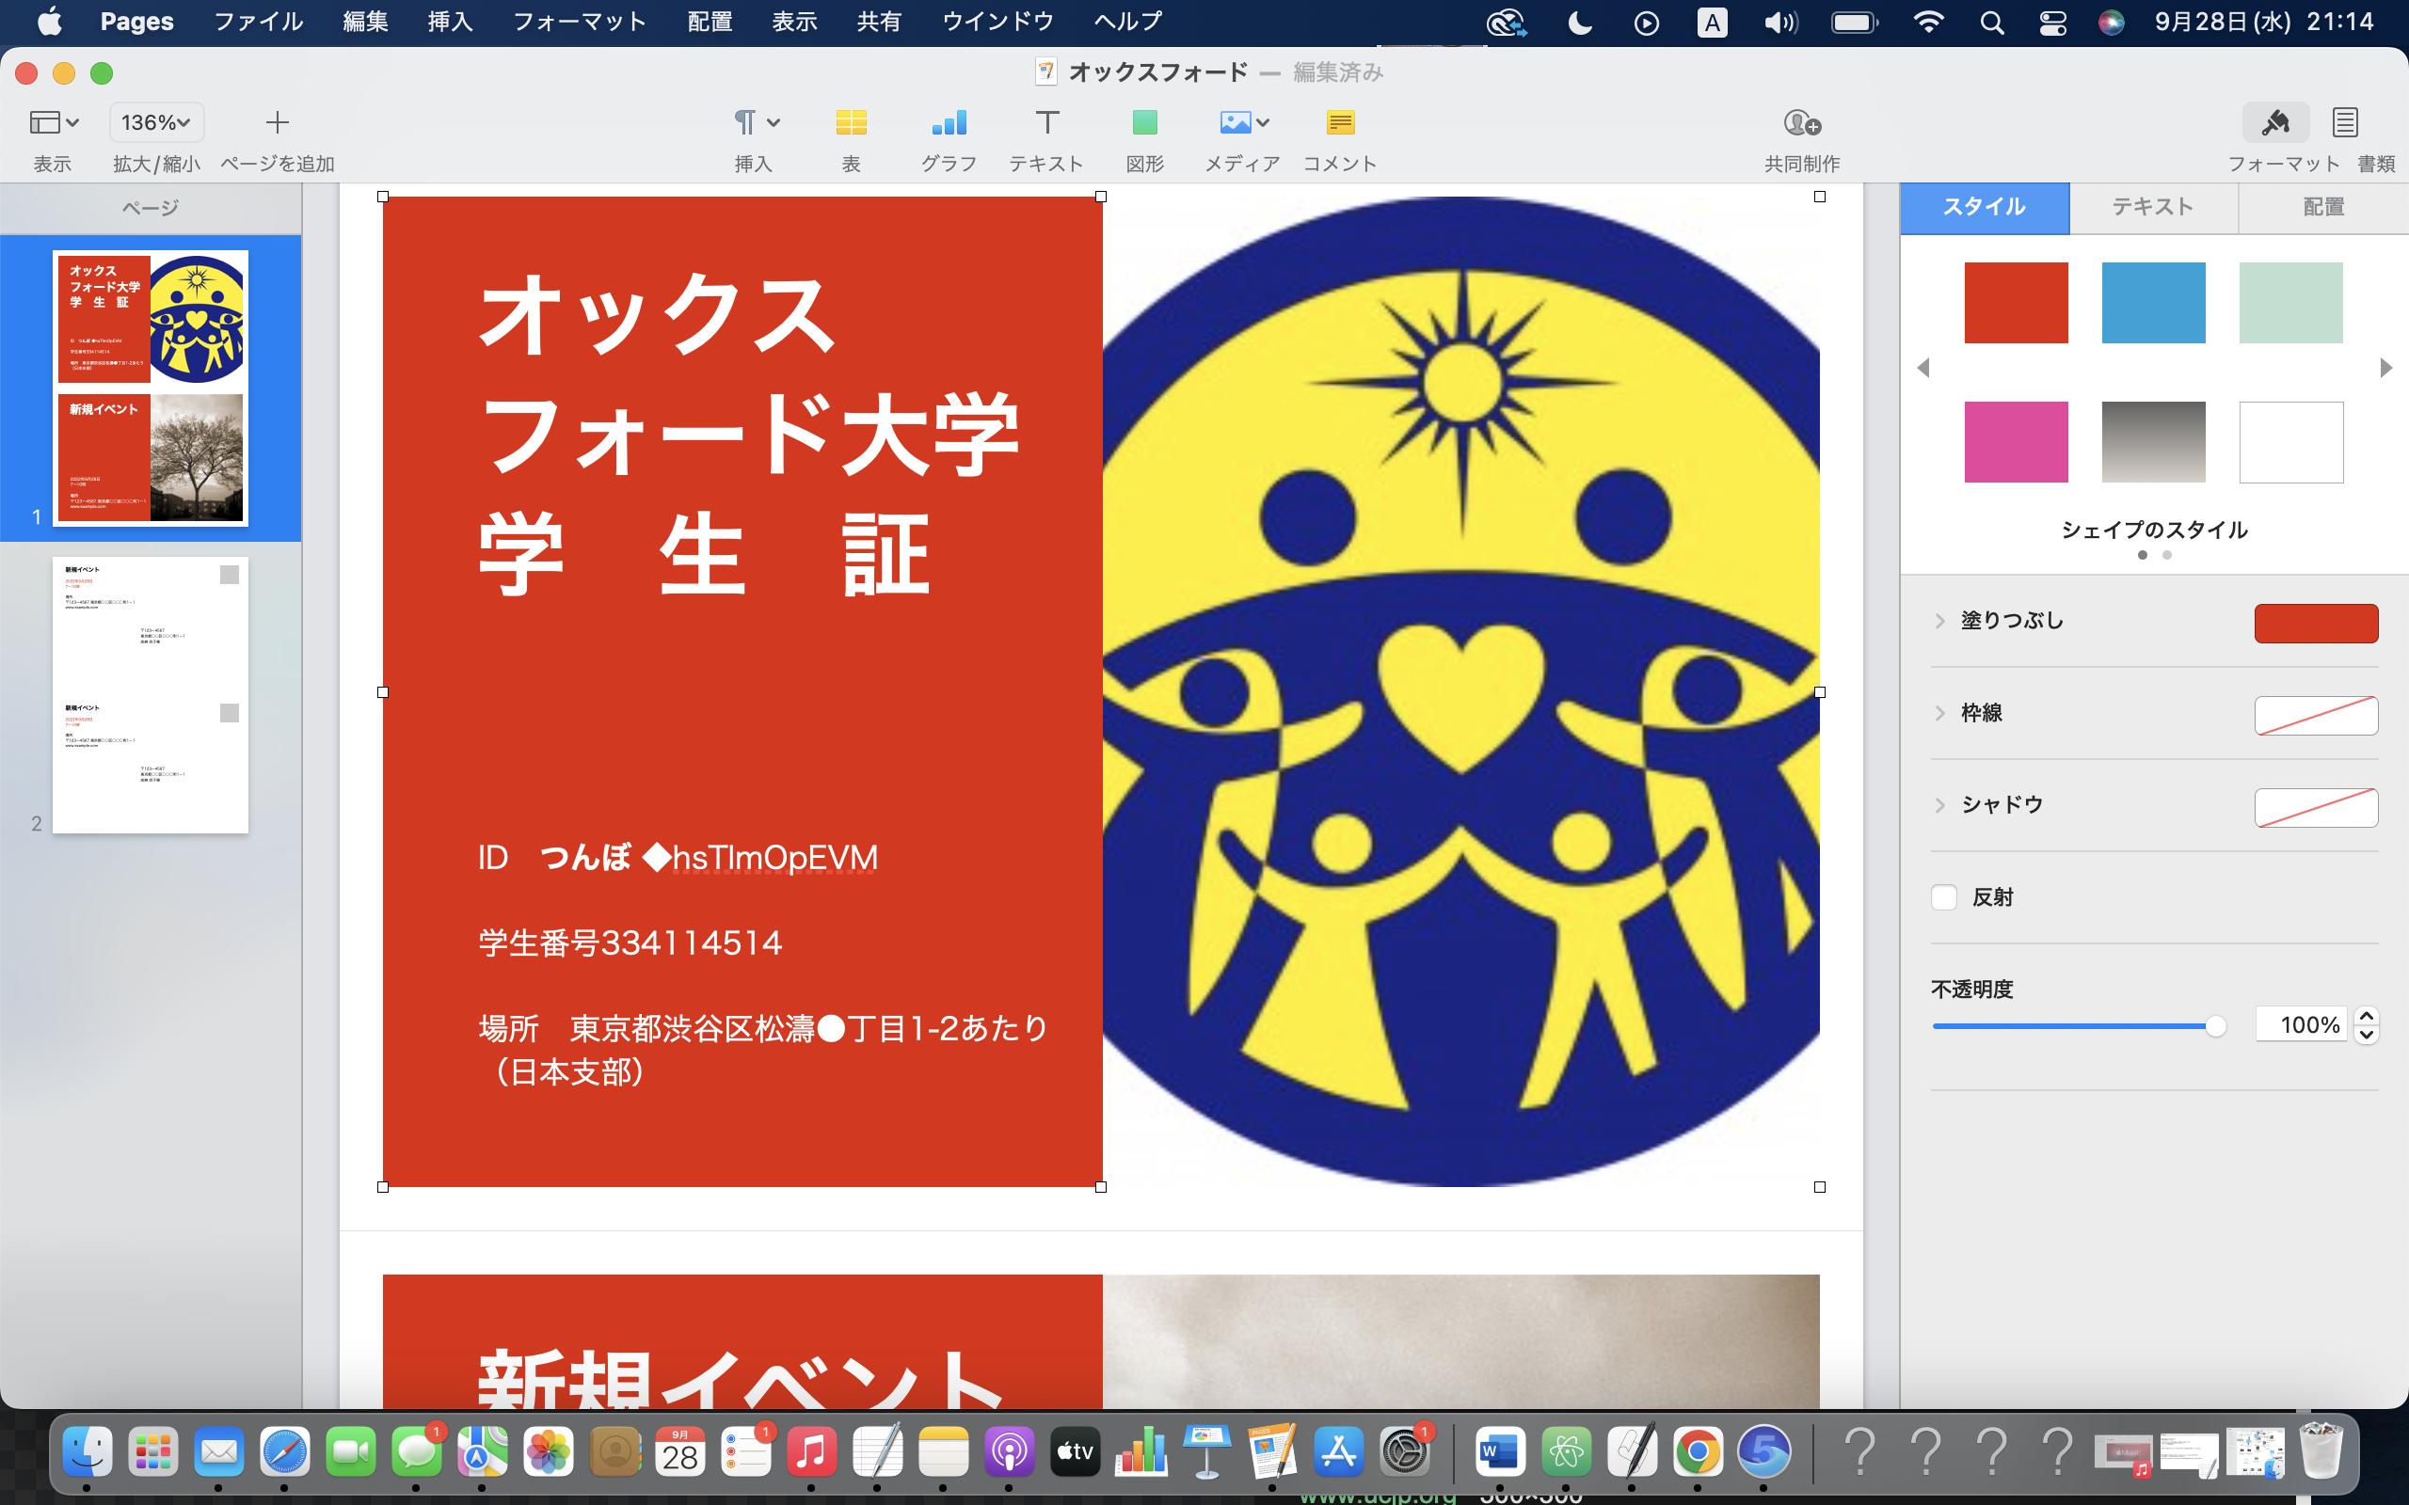Insert a table with the 表 icon
The width and height of the screenshot is (2409, 1505).
tap(850, 122)
